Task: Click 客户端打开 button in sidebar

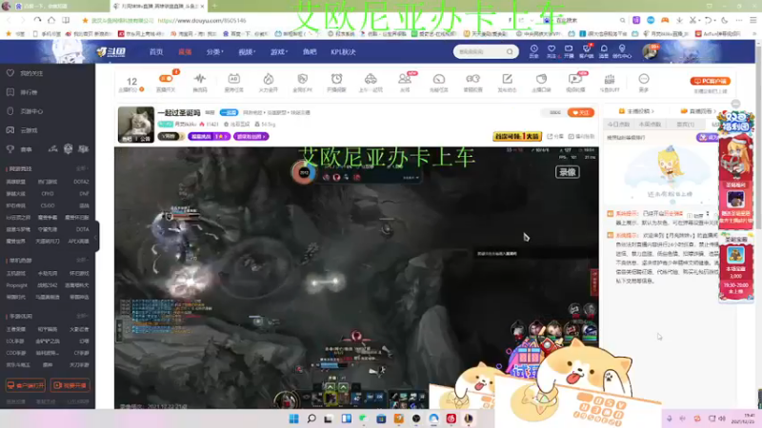Action: point(26,385)
